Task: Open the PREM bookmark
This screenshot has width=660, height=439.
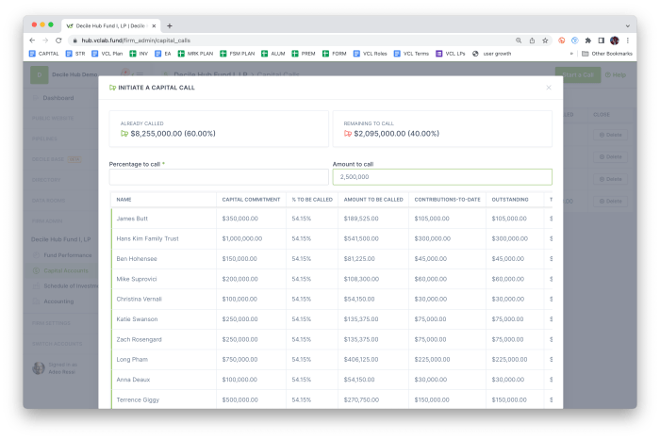Action: click(304, 54)
